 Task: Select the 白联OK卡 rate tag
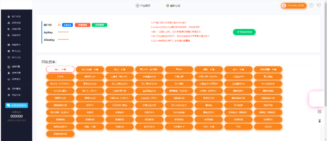point(149,112)
